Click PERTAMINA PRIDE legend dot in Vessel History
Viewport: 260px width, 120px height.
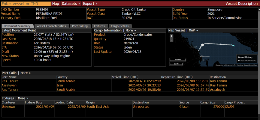click(x=239, y=61)
